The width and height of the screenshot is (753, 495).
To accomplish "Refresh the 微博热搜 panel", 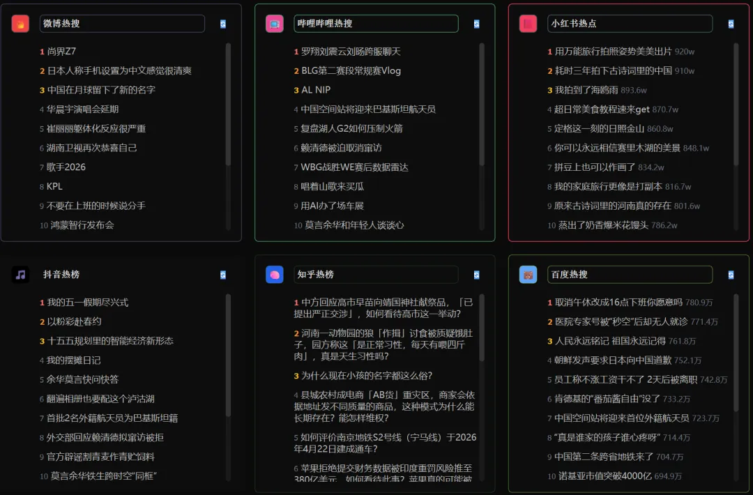I will pos(223,24).
